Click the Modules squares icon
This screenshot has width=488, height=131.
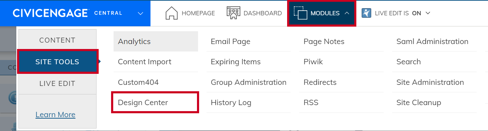click(300, 13)
